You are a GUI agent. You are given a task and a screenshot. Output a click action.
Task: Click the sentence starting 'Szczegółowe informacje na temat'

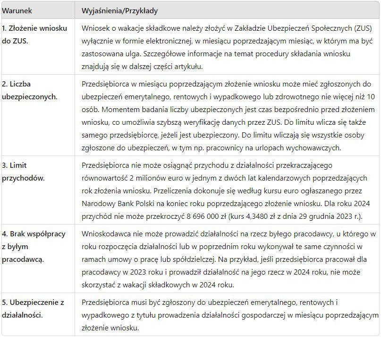coord(216,60)
